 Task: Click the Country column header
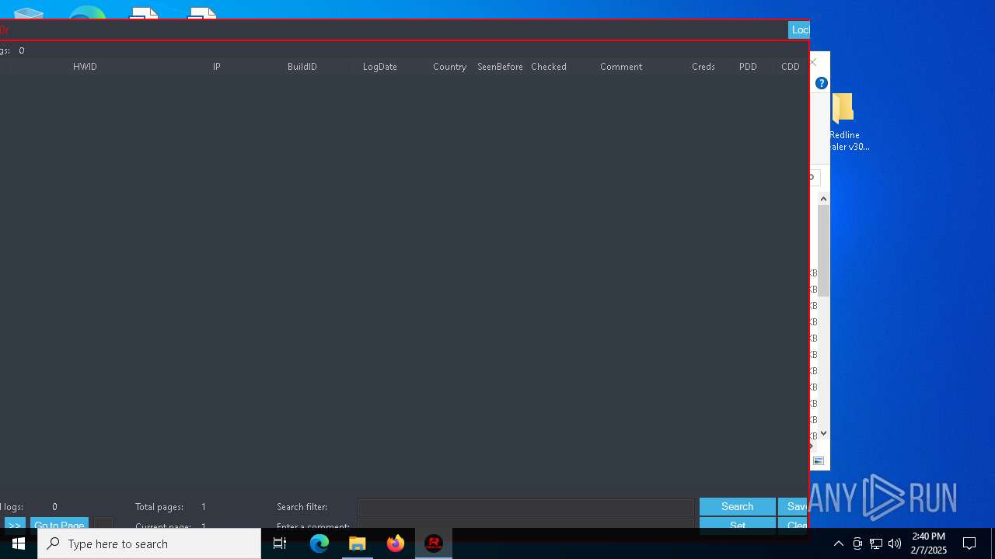[450, 67]
